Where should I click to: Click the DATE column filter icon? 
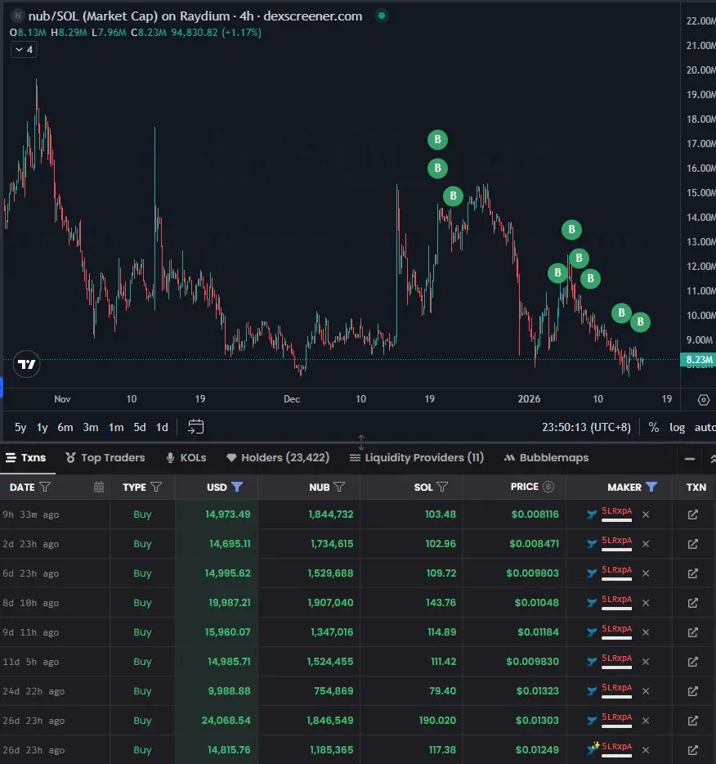coord(45,487)
